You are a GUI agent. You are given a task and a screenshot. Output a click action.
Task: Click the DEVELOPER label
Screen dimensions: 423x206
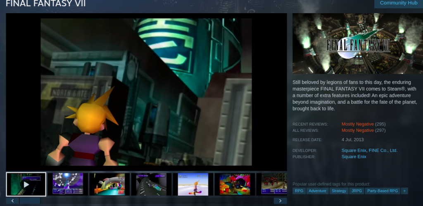coord(305,151)
